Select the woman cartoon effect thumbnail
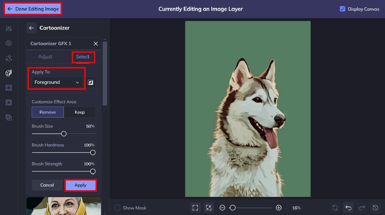The width and height of the screenshot is (385, 215). coord(64,206)
